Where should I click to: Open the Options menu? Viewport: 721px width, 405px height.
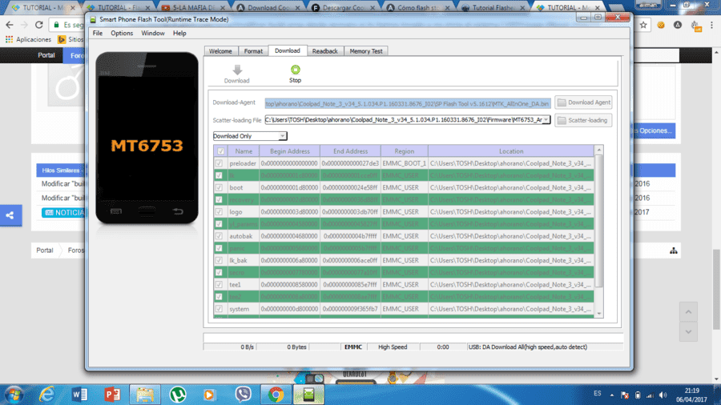[x=122, y=33]
